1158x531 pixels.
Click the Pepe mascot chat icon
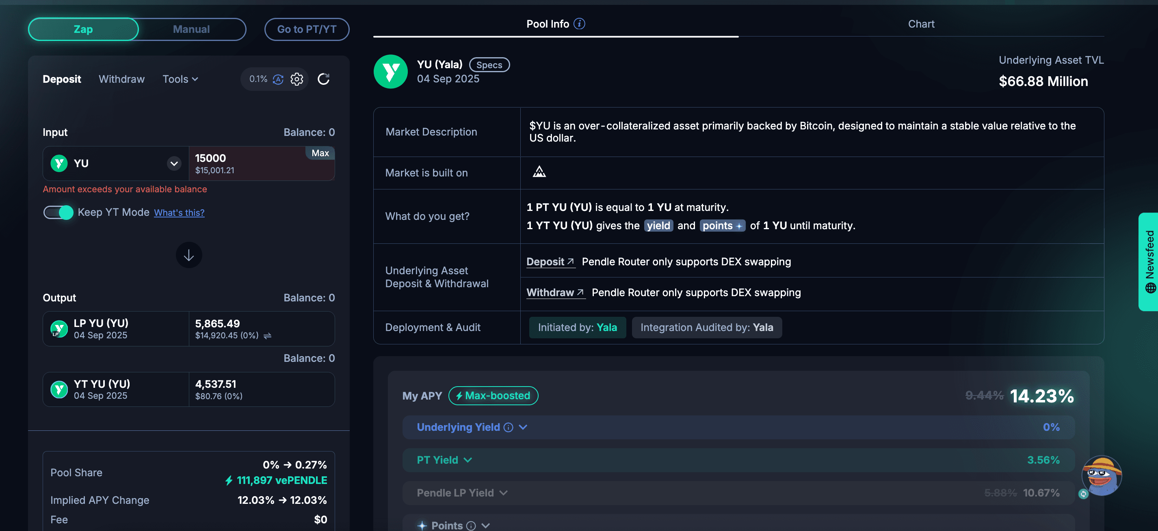1102,475
